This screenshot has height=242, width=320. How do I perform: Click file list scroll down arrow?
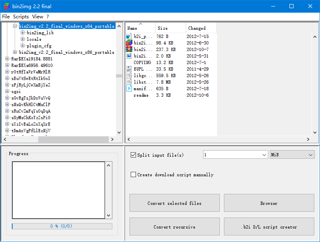pyautogui.click(x=315, y=133)
